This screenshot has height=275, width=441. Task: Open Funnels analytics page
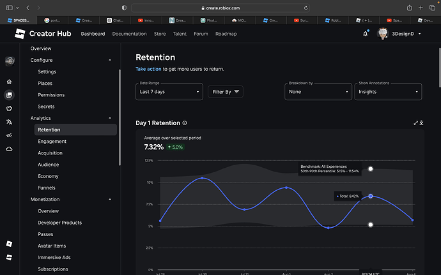[47, 188]
